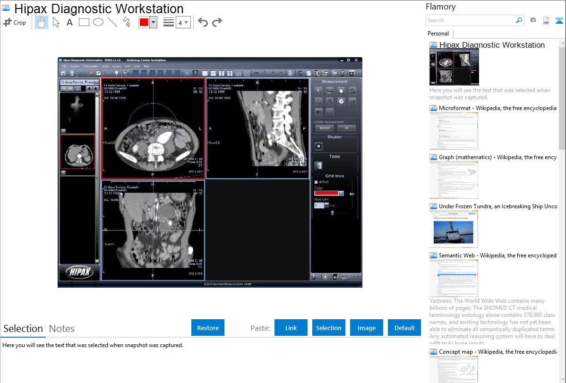Click the All delete-measurement button in snapshot
The width and height of the screenshot is (566, 383).
[x=346, y=128]
